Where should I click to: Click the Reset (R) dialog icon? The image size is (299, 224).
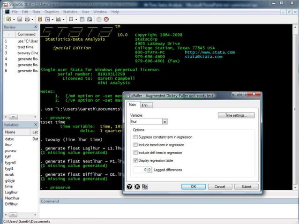coord(137,187)
